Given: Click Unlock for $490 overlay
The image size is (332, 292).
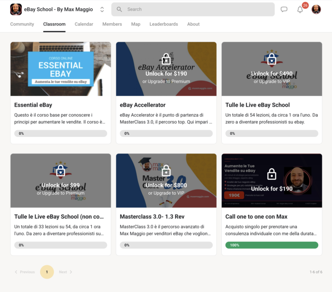Looking at the screenshot, I should tap(272, 74).
